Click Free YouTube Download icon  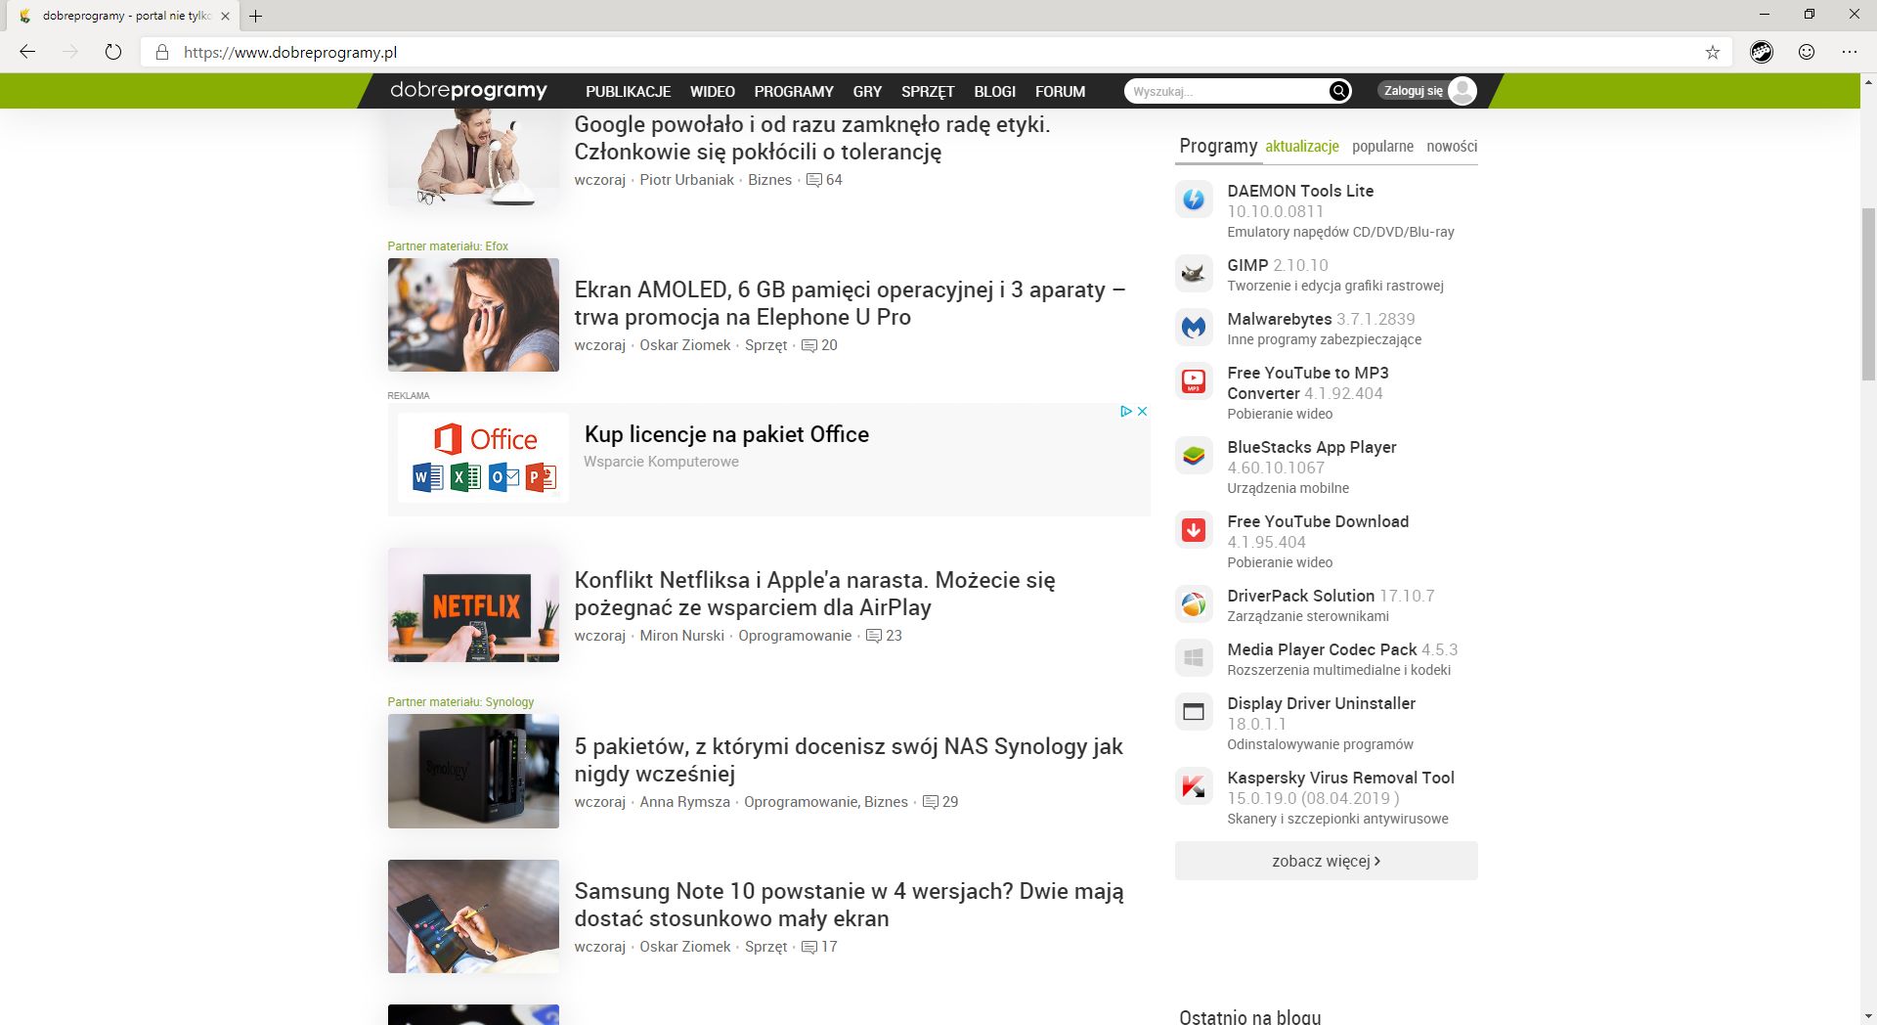pos(1194,530)
